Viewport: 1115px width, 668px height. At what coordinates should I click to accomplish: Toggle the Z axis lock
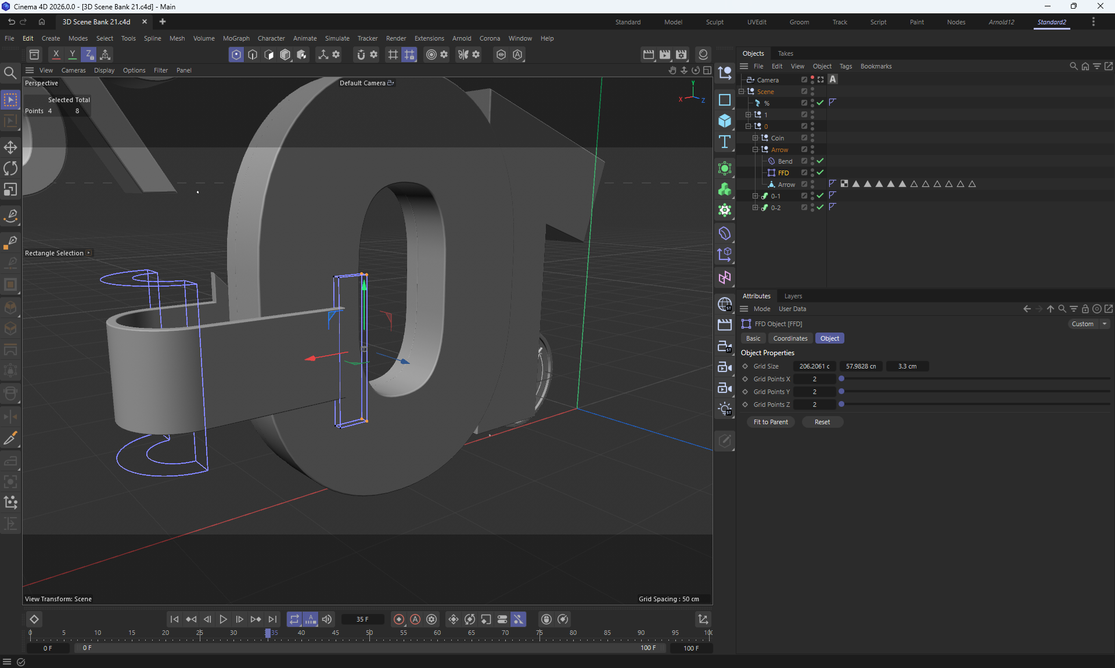tap(89, 55)
